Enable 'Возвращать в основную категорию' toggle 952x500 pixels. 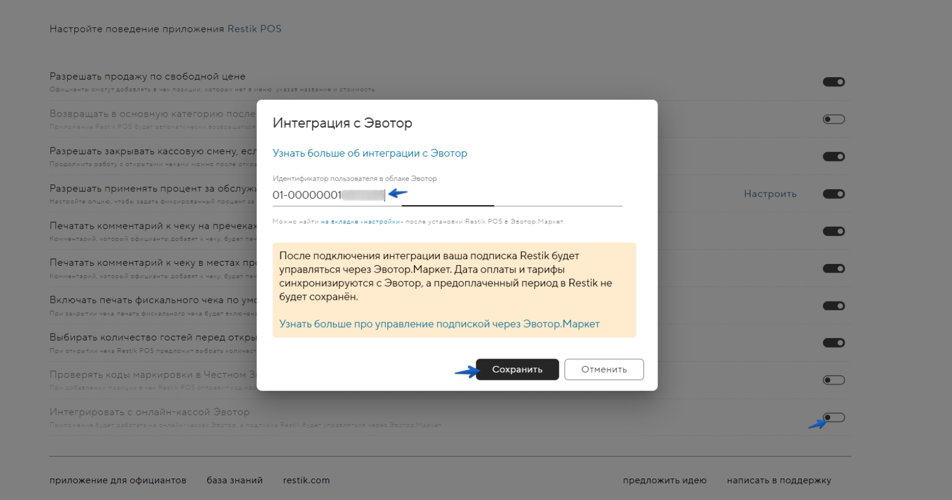coord(834,119)
